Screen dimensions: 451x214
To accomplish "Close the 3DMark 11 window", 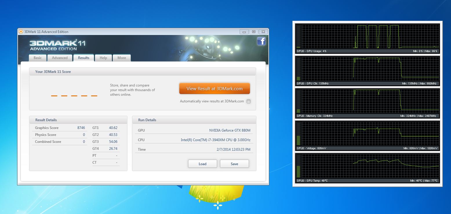I will 263,32.
